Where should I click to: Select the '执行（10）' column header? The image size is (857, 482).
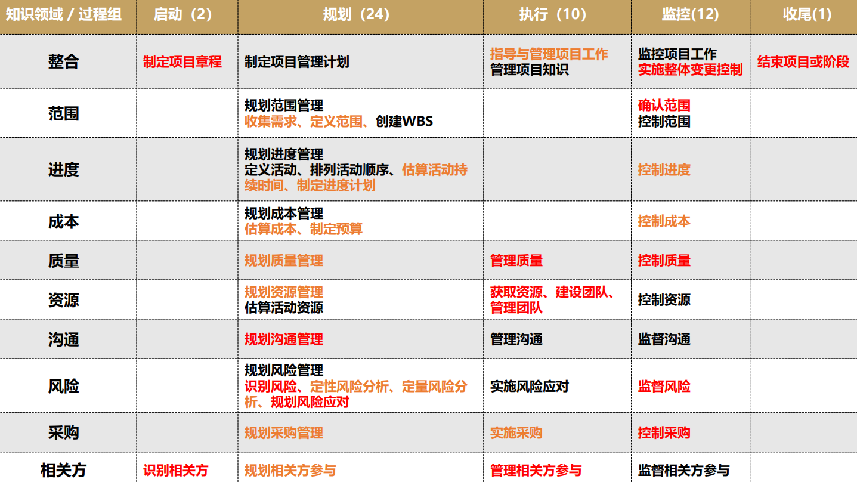pos(553,15)
